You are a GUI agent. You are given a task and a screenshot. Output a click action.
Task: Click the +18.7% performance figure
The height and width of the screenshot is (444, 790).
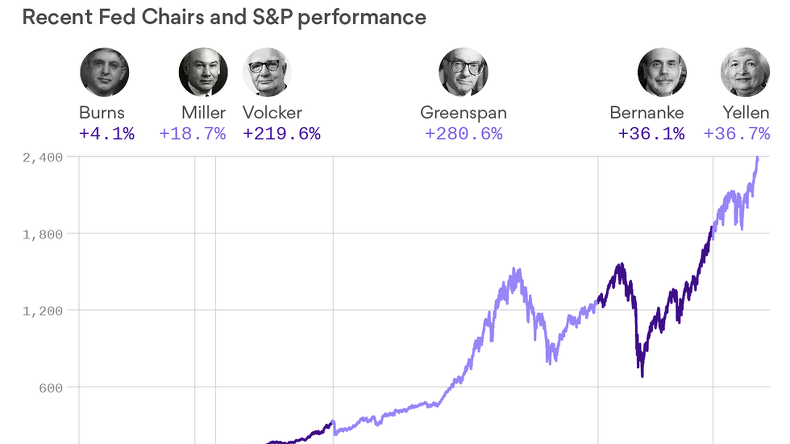pyautogui.click(x=192, y=134)
